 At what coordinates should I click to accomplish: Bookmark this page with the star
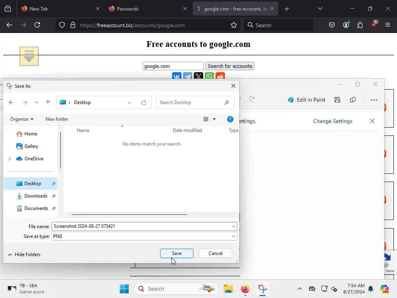[234, 25]
